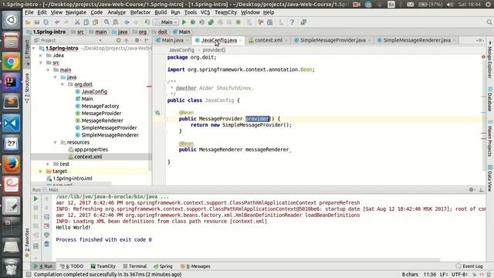Clear the console output with the trash icon
The image size is (494, 278).
pyautogui.click(x=46, y=244)
